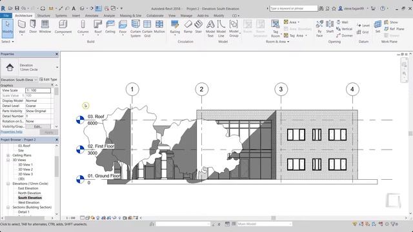
Task: Close the Properties palette
Action: 57,54
